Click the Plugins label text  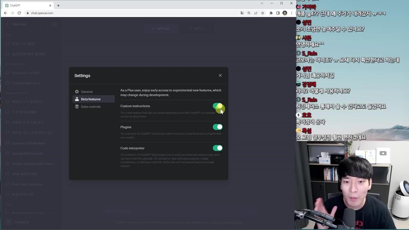pyautogui.click(x=126, y=127)
